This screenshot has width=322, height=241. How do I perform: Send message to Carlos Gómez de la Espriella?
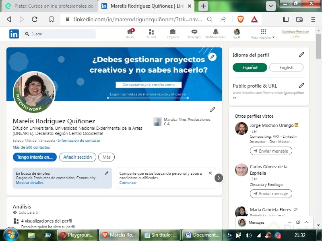click(271, 194)
